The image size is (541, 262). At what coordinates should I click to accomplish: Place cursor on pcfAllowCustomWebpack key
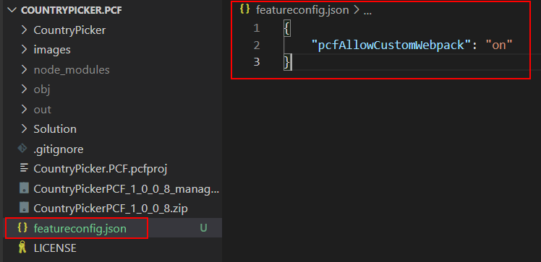tap(391, 45)
